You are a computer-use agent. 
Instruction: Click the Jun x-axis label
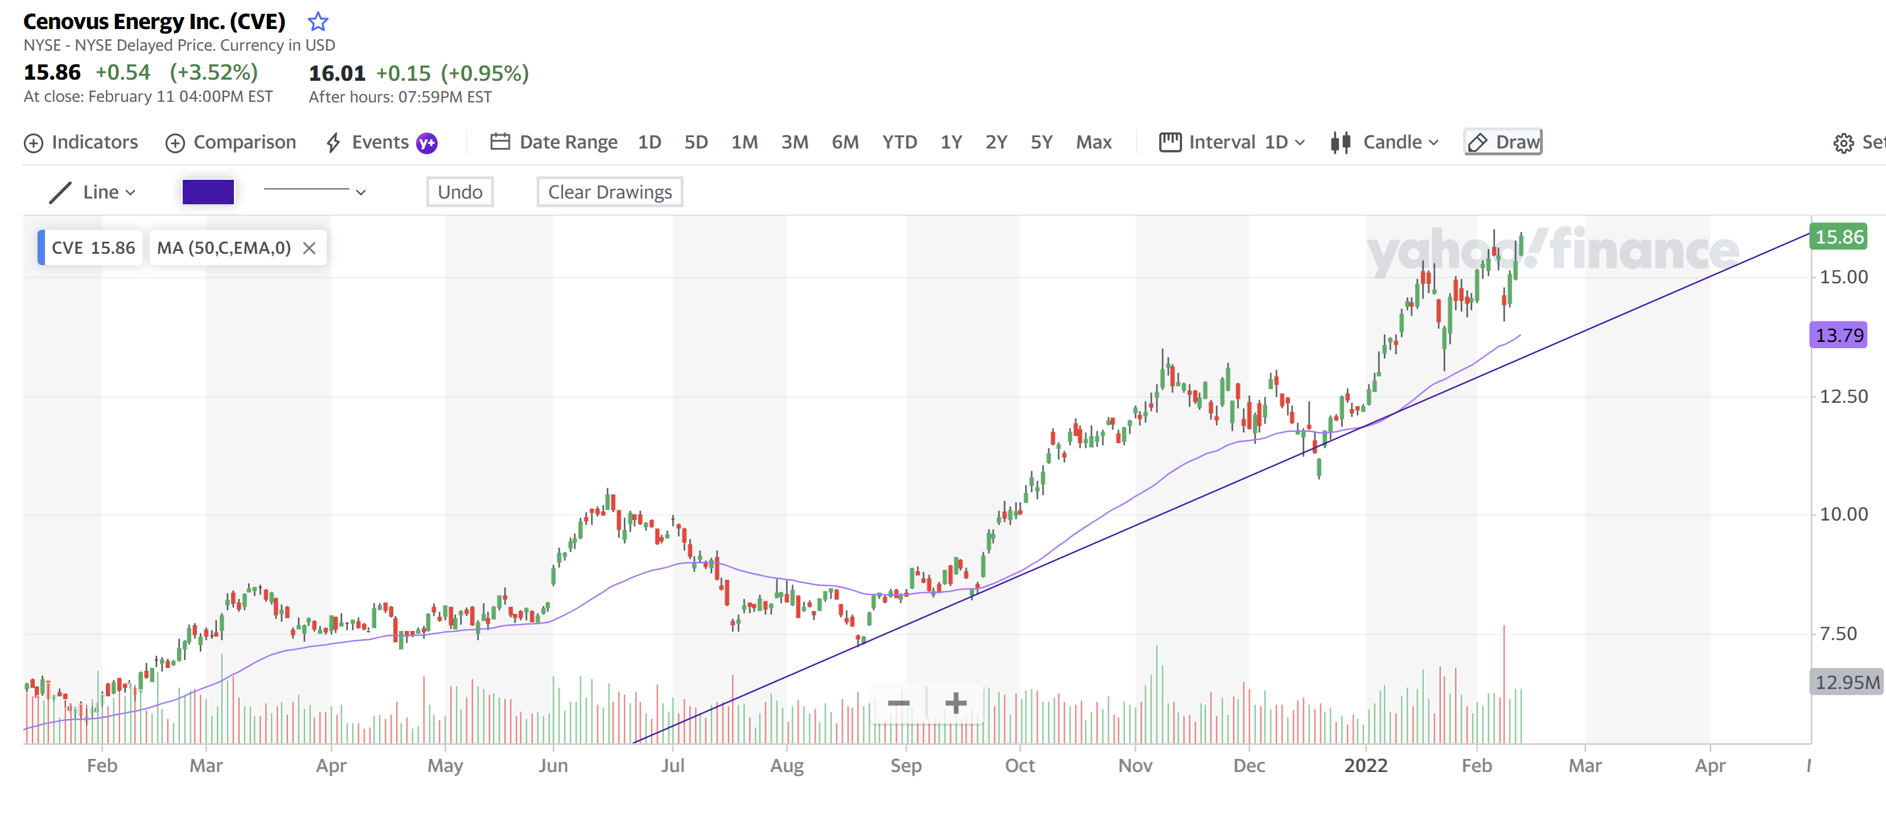point(553,766)
